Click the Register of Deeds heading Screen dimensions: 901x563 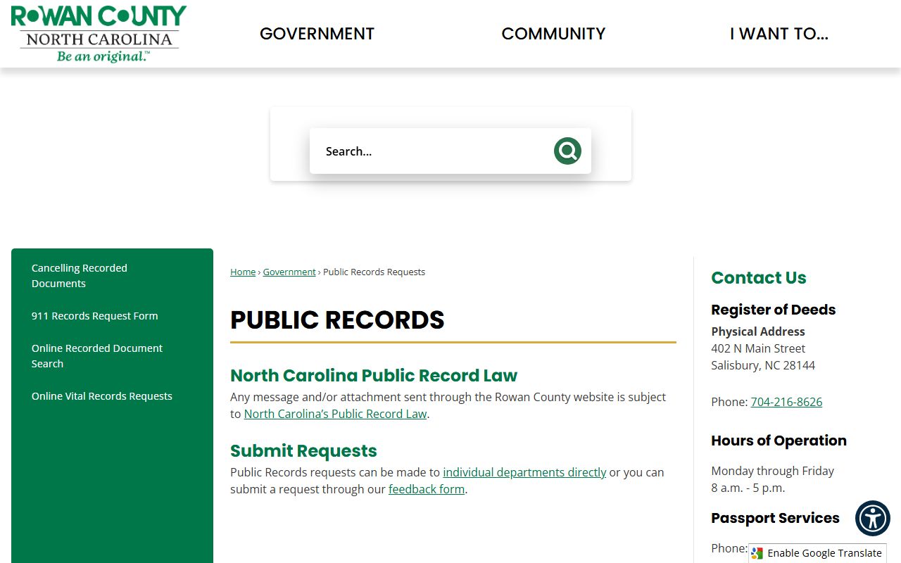pyautogui.click(x=774, y=310)
